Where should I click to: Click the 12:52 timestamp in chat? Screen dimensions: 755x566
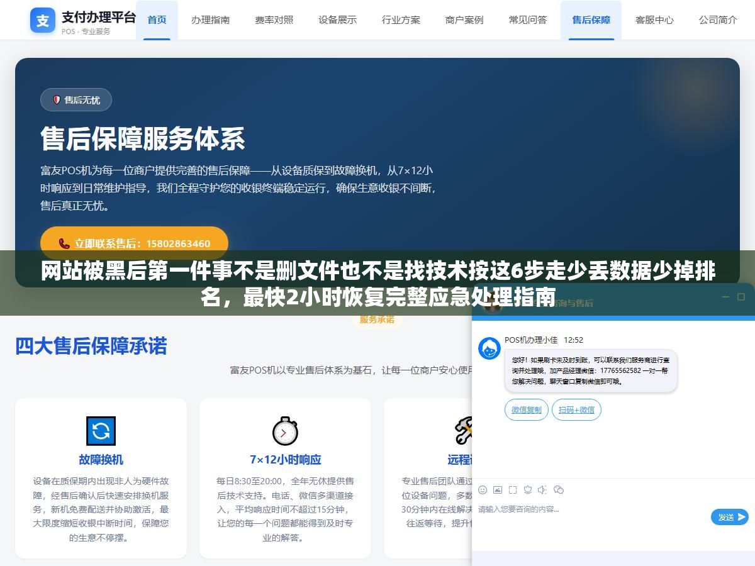pyautogui.click(x=573, y=340)
